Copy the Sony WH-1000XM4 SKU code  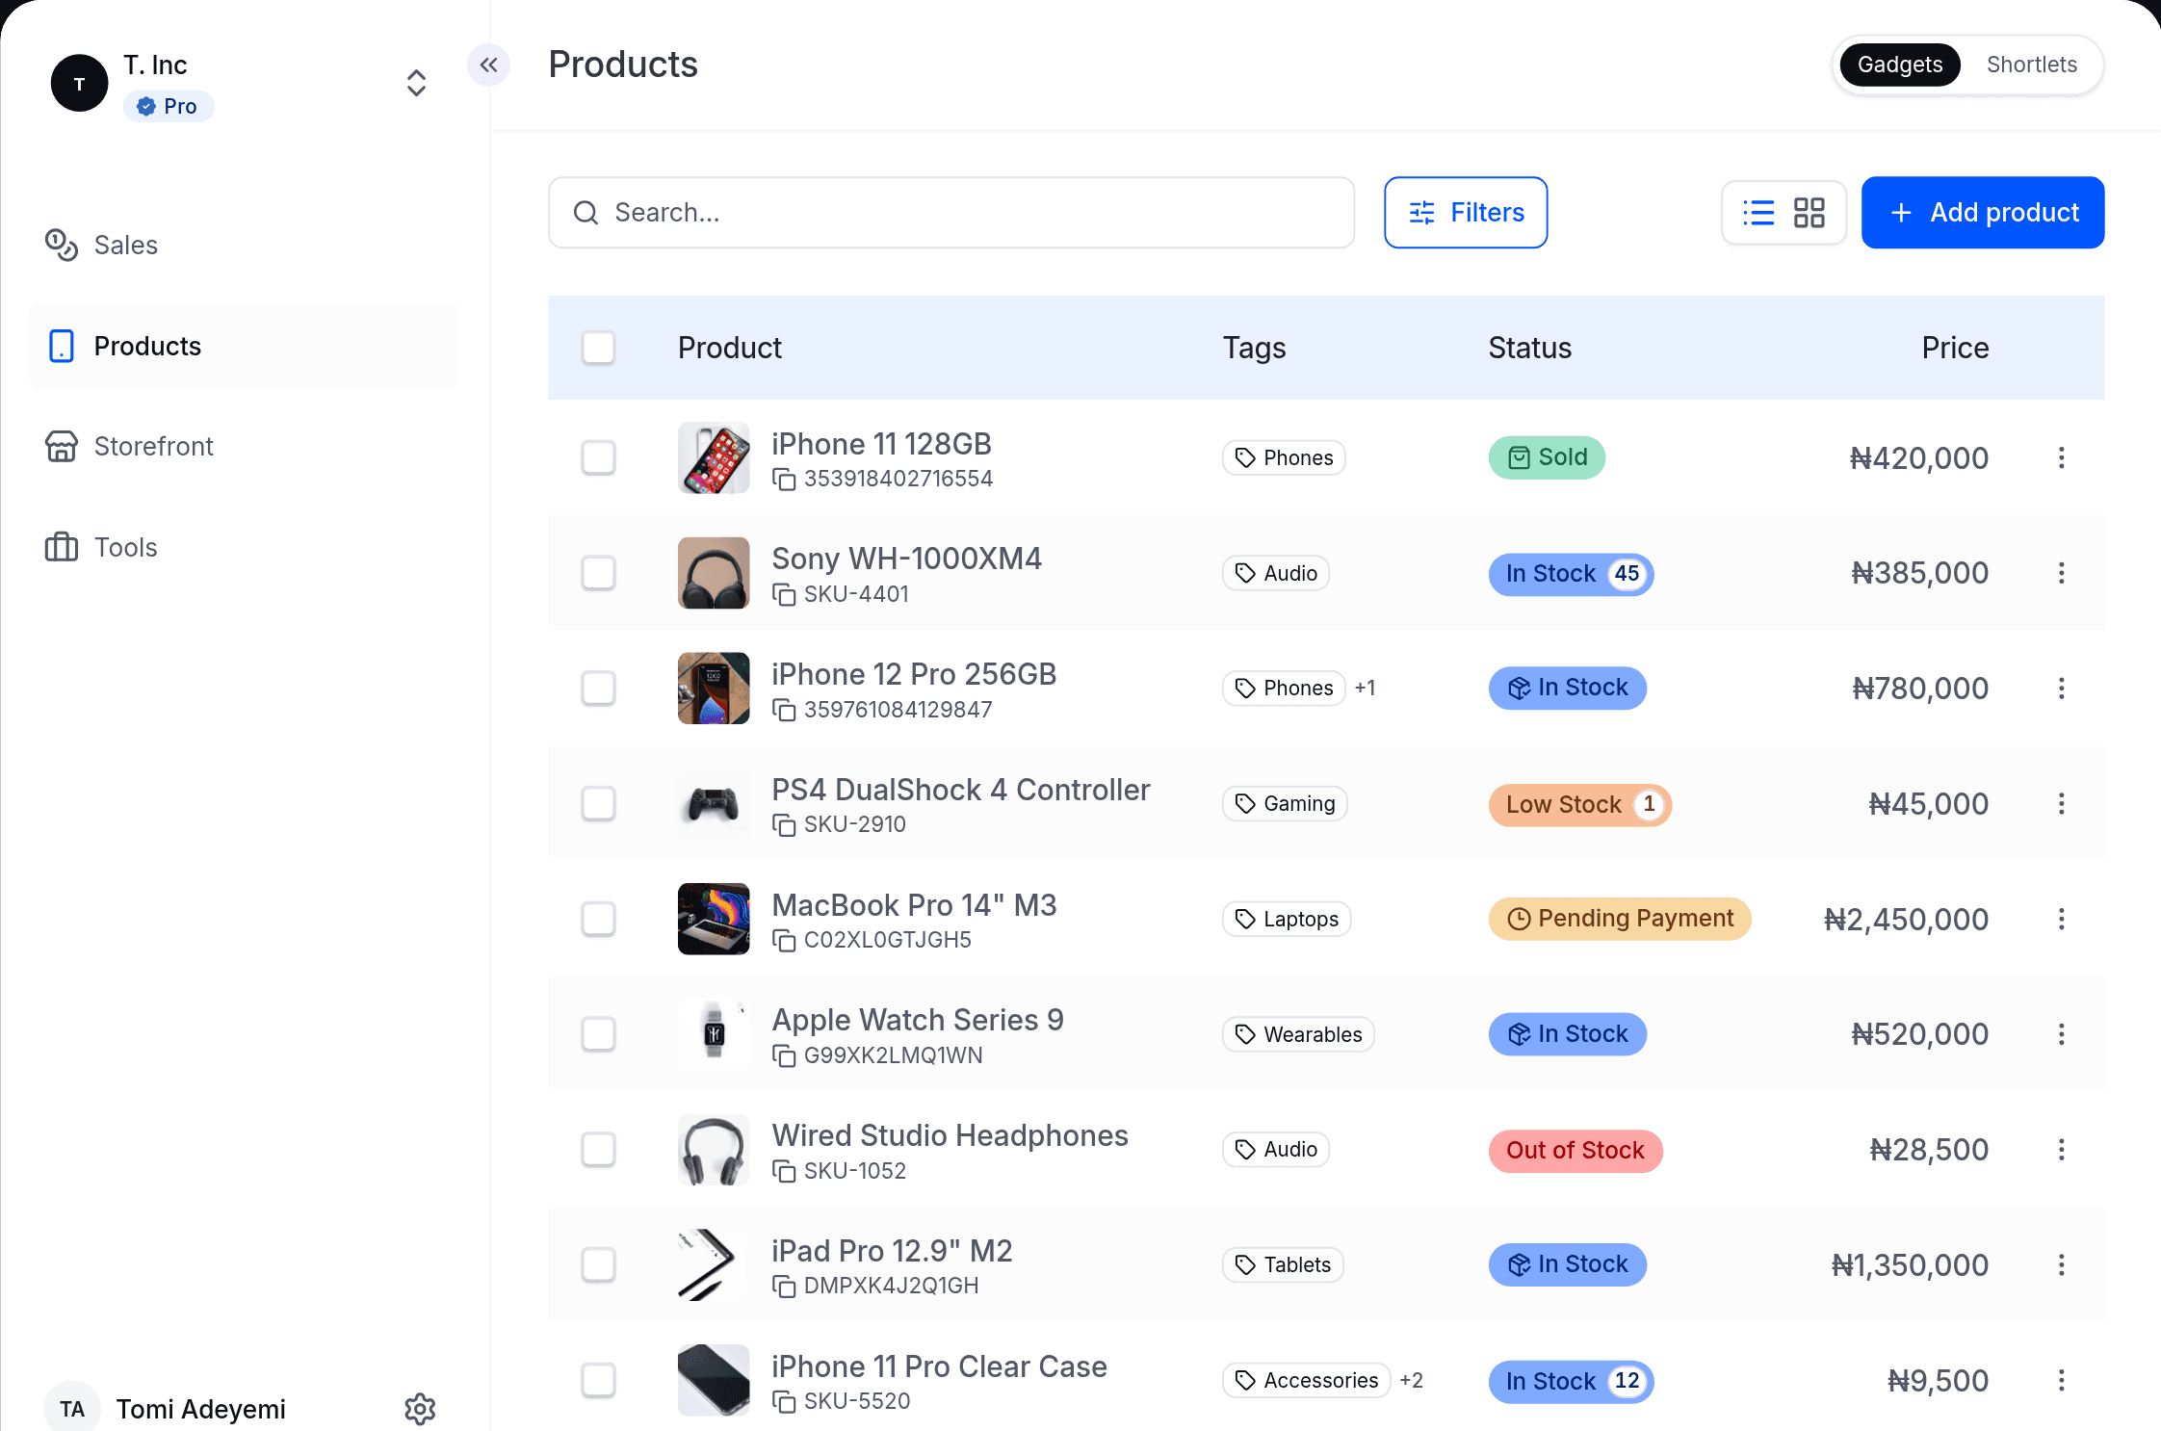784,594
